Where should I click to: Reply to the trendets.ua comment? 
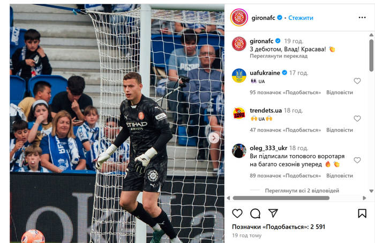(340, 130)
